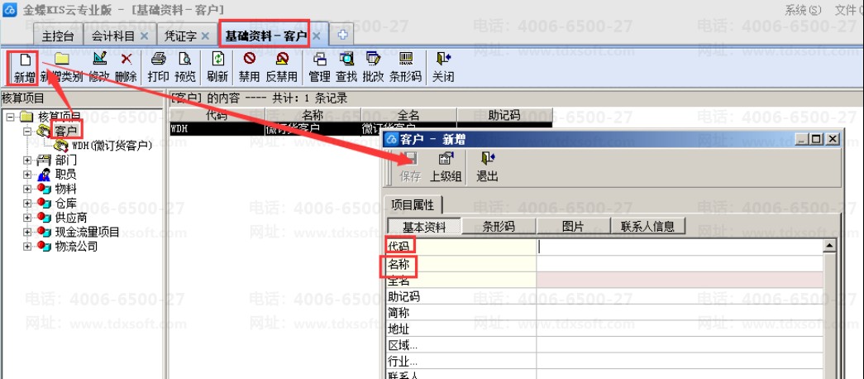Maximize the 客户-新增 dialog window
The height and width of the screenshot is (379, 864).
[816, 139]
